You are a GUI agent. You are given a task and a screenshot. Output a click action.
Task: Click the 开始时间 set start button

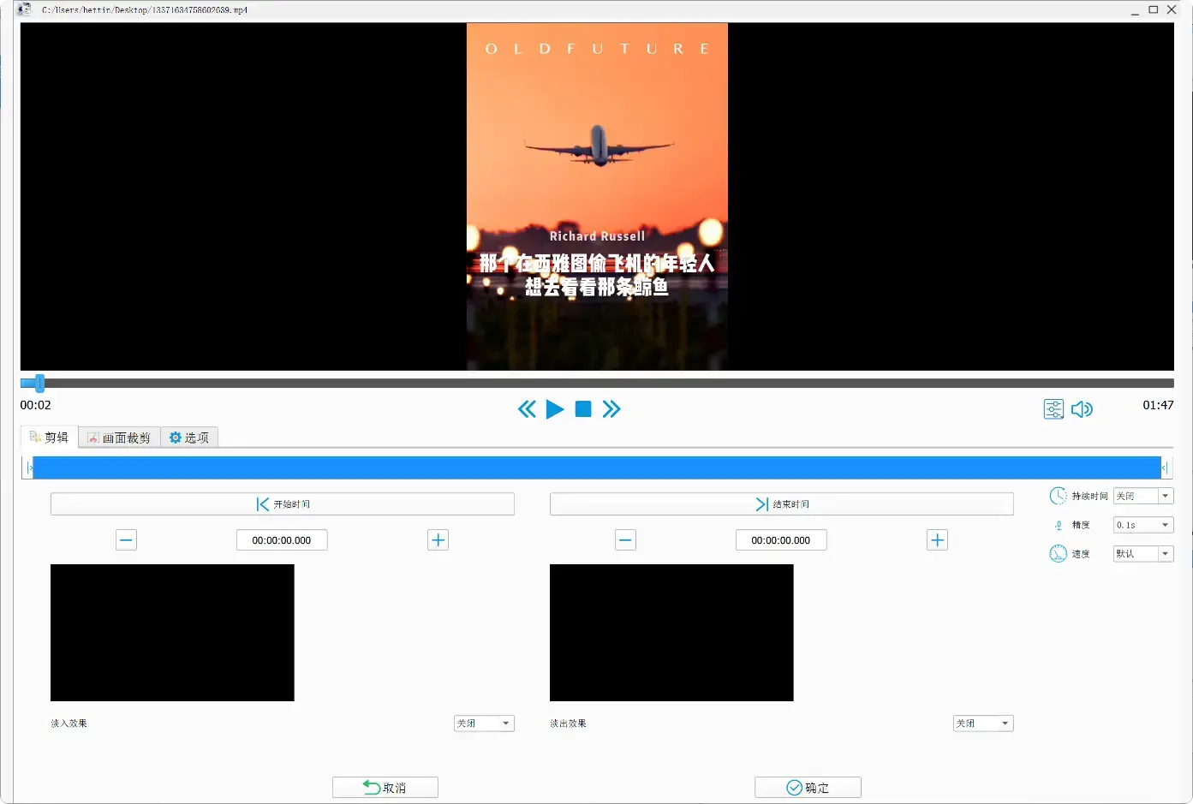[283, 504]
